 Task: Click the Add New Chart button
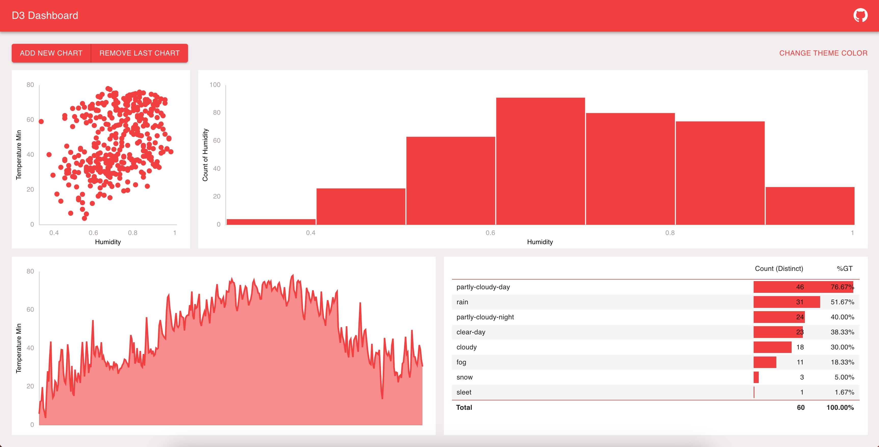pyautogui.click(x=51, y=53)
